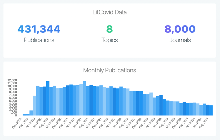Click the Jun 2024 x-axis label

point(197,123)
